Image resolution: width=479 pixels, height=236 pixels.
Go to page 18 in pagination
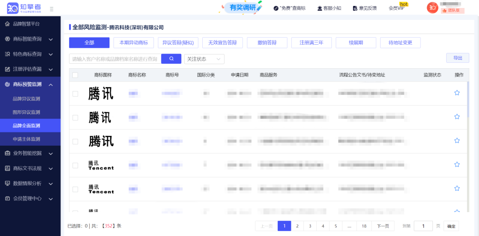364,226
